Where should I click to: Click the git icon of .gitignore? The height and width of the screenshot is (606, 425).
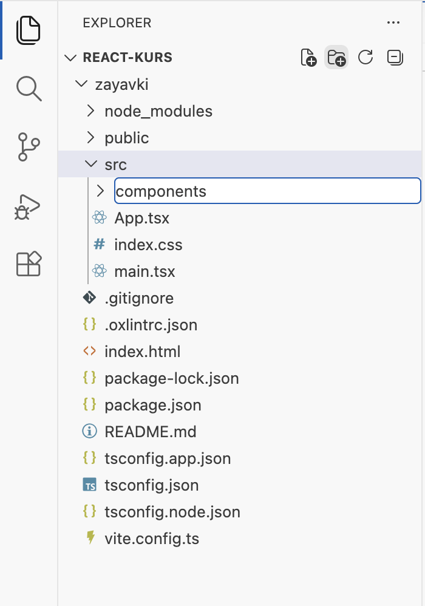click(89, 298)
